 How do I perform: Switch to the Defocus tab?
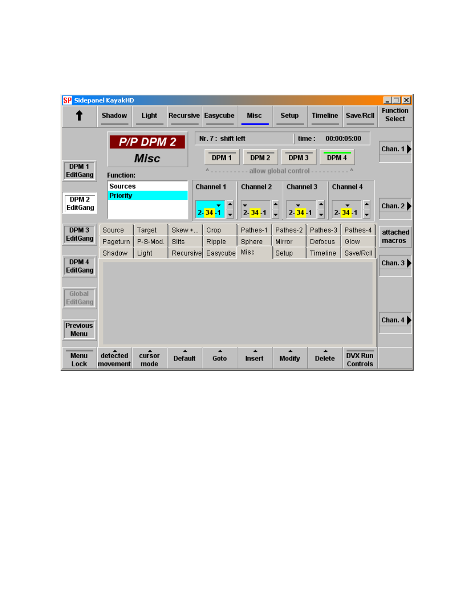[x=324, y=242]
